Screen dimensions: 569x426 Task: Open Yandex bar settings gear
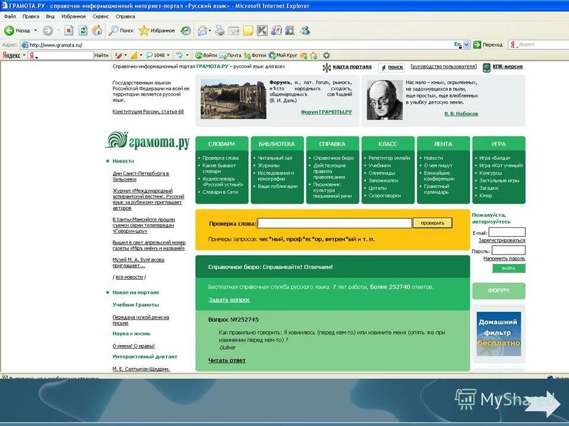pyautogui.click(x=327, y=56)
